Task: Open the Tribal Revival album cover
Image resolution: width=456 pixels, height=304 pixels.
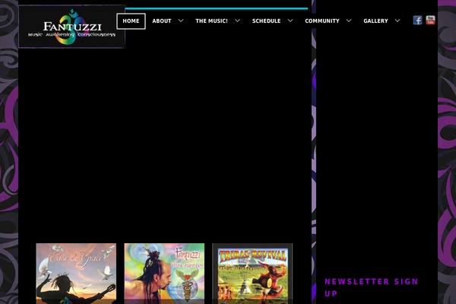Action: 252,274
